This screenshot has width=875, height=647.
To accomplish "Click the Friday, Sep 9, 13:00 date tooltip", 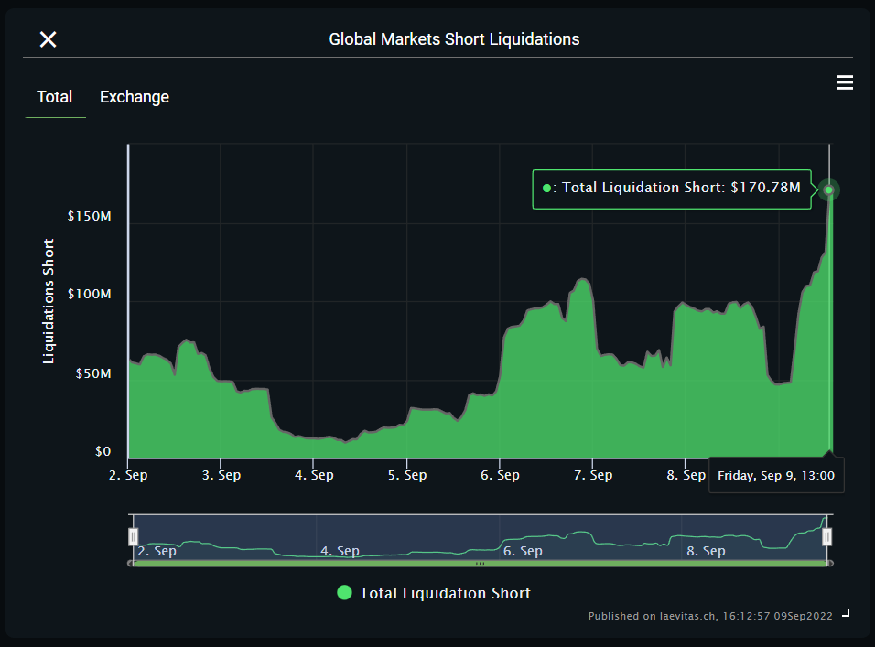I will tap(776, 475).
